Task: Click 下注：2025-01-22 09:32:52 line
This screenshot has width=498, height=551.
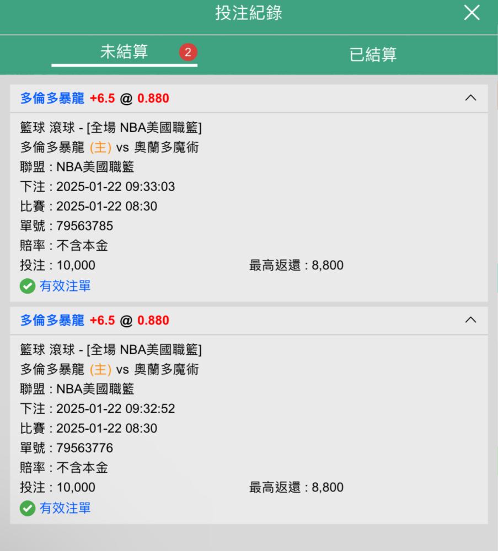Action: (98, 408)
